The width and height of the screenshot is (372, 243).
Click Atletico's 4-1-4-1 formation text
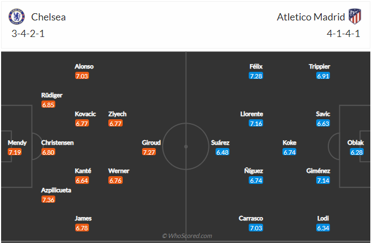[x=343, y=33]
